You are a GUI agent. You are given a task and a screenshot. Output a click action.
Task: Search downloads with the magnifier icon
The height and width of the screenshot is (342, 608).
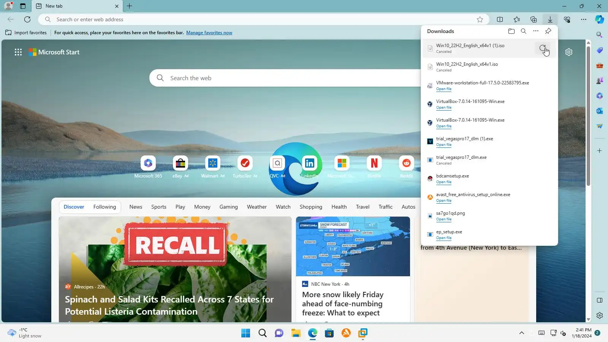point(524,31)
